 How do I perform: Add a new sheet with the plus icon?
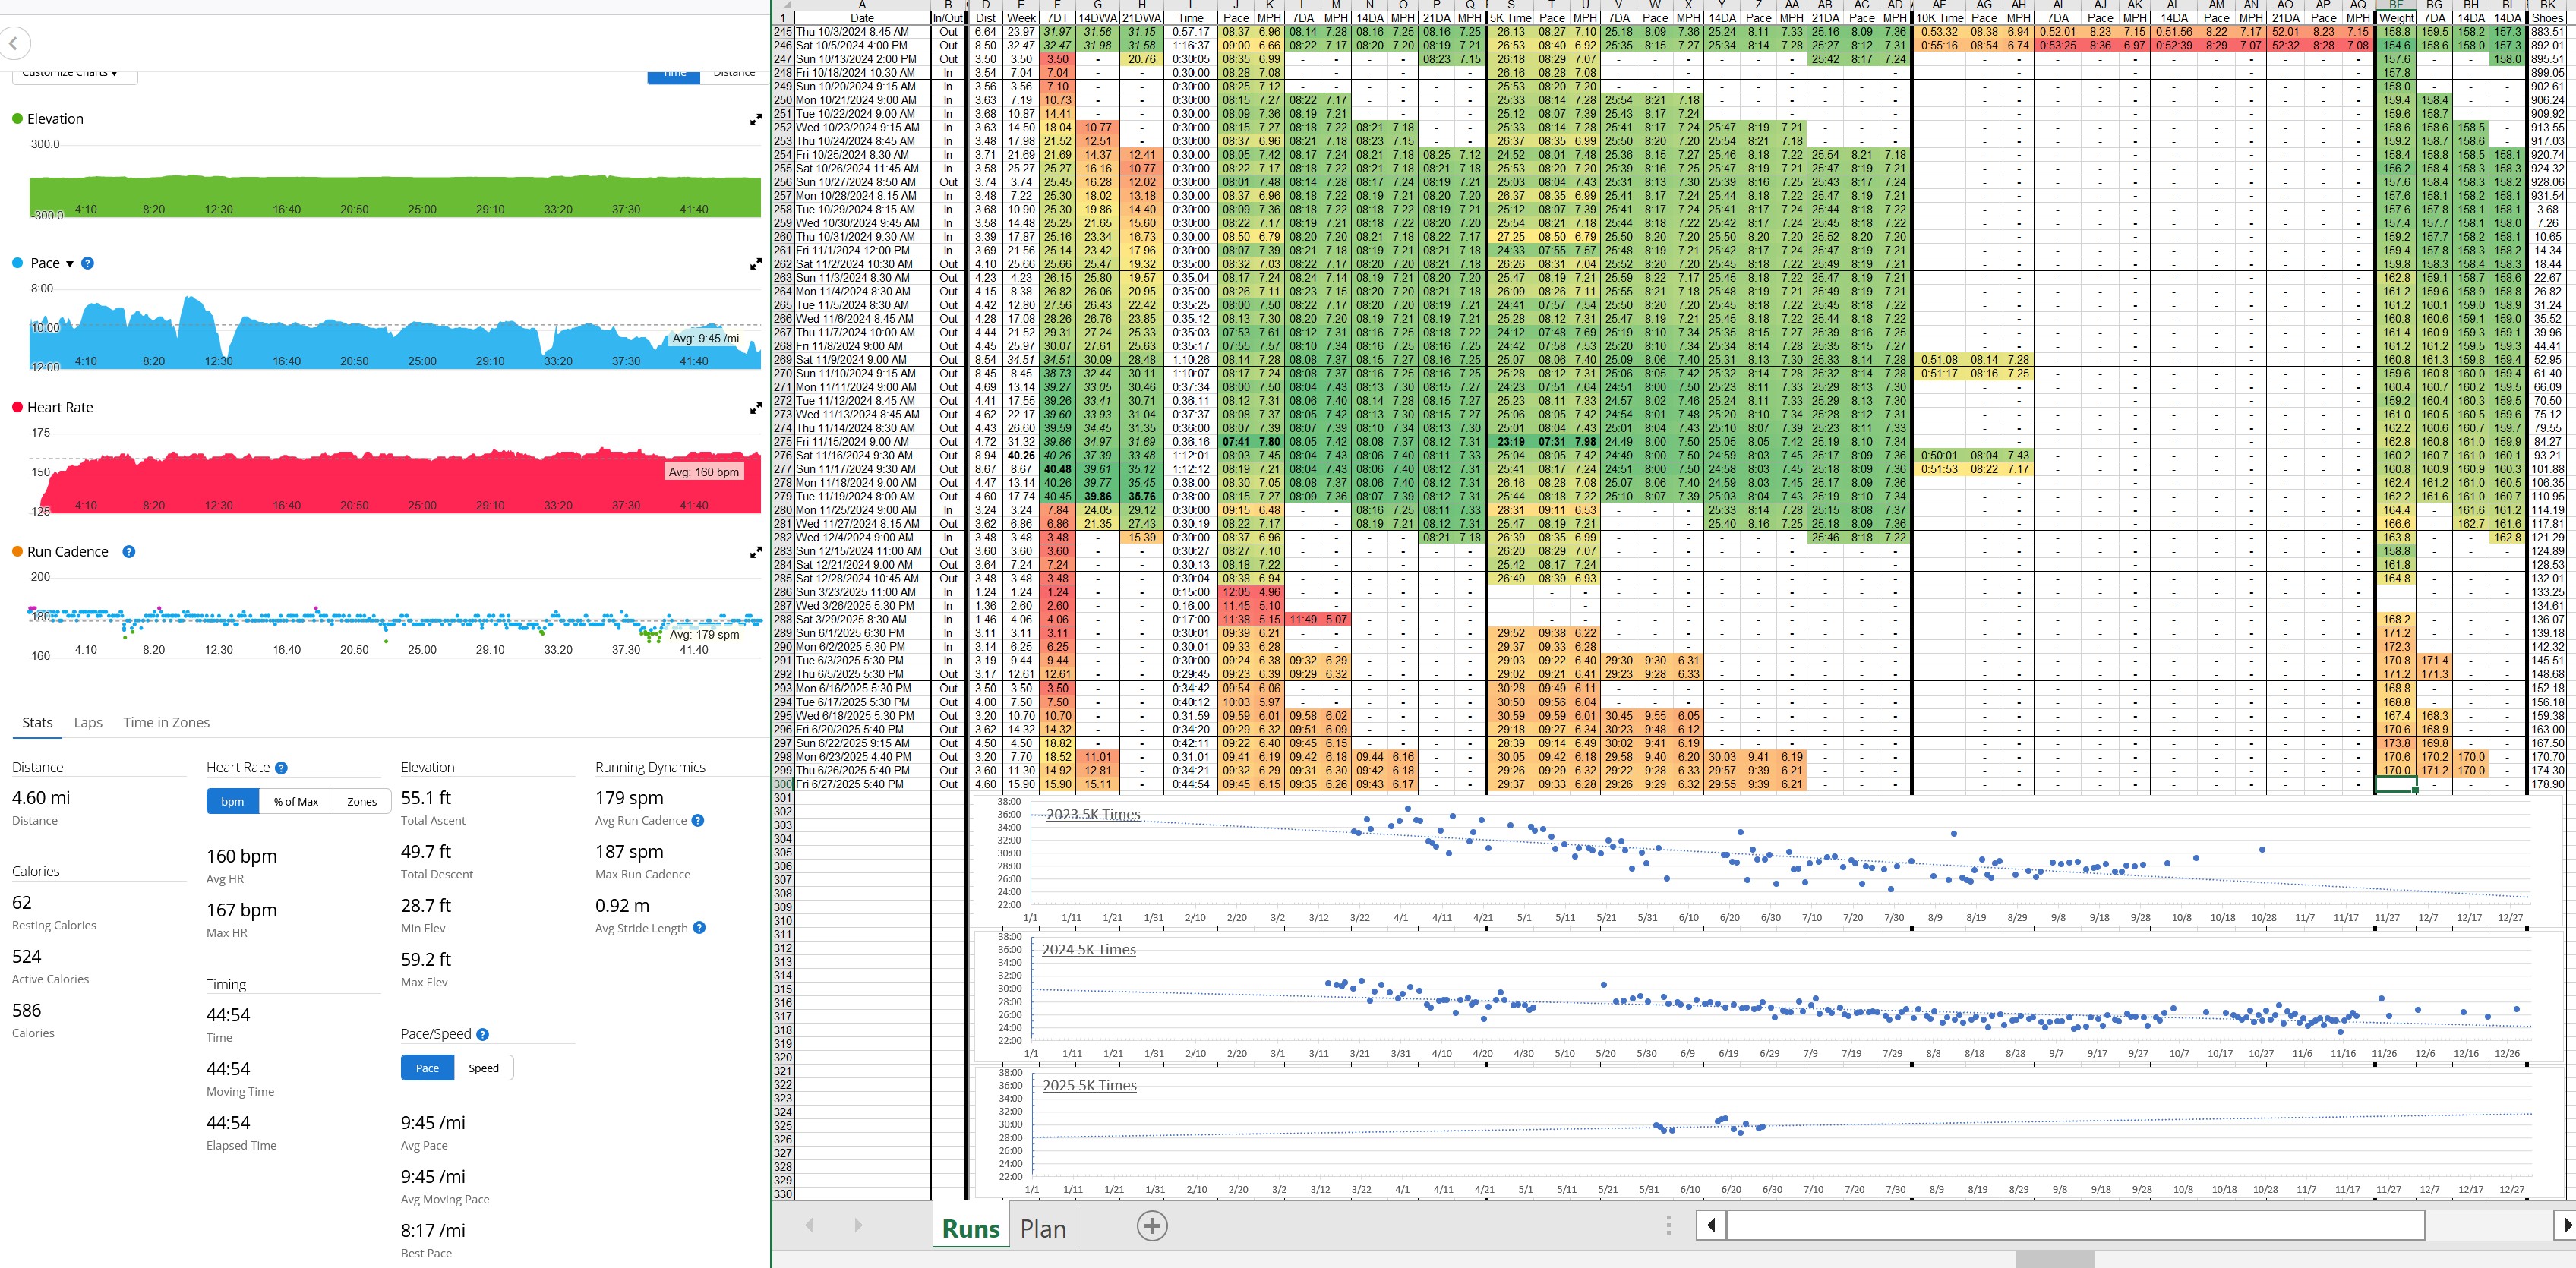[1152, 1226]
